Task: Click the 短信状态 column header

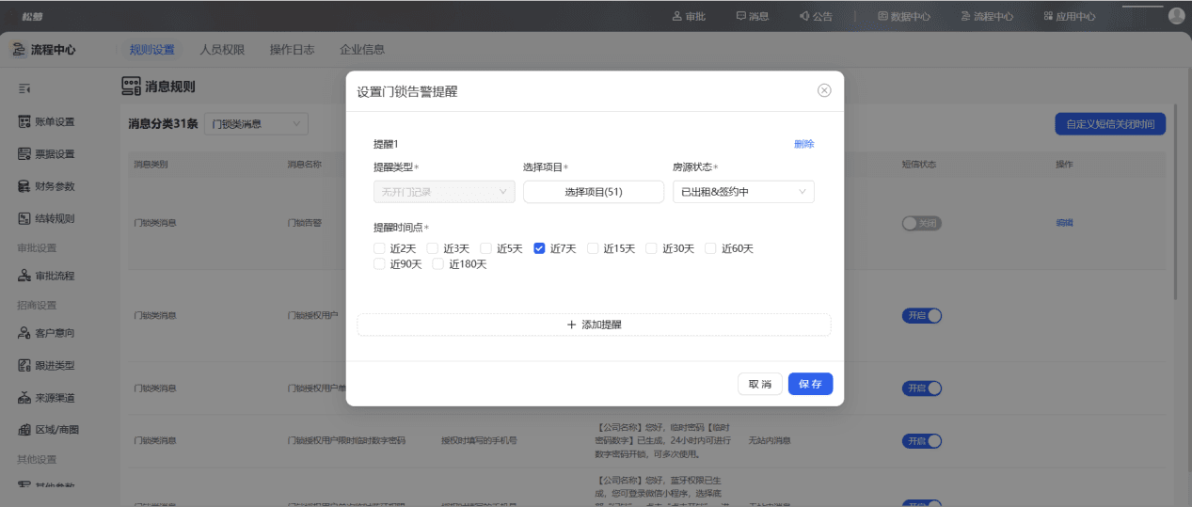Action: pos(918,164)
